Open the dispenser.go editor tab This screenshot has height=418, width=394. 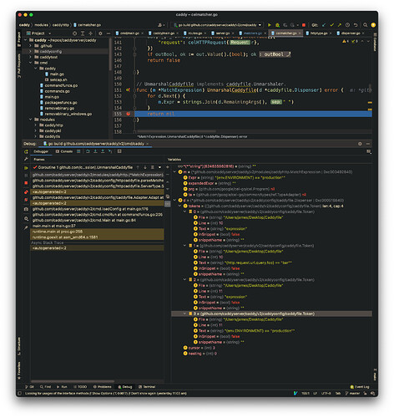351,33
